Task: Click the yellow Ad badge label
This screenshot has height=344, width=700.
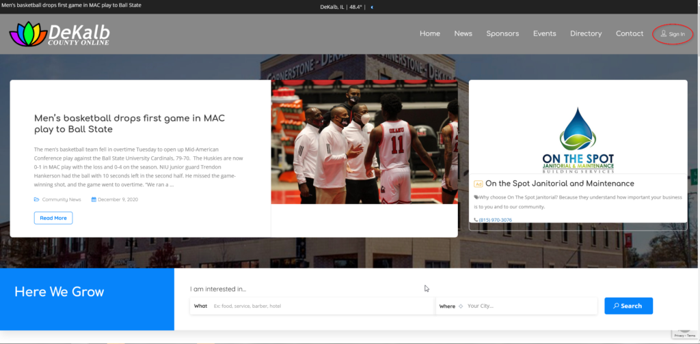Action: pos(479,184)
